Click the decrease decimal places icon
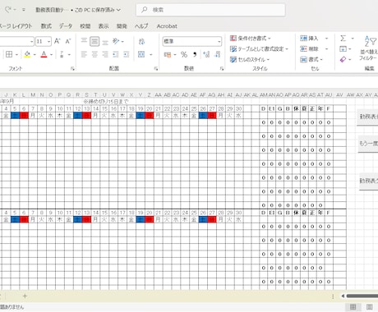Viewport: 378px width, 312px height. coord(218,54)
